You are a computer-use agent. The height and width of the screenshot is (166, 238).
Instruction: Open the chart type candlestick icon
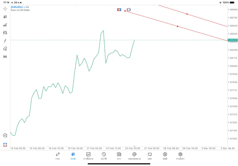pos(5,17)
